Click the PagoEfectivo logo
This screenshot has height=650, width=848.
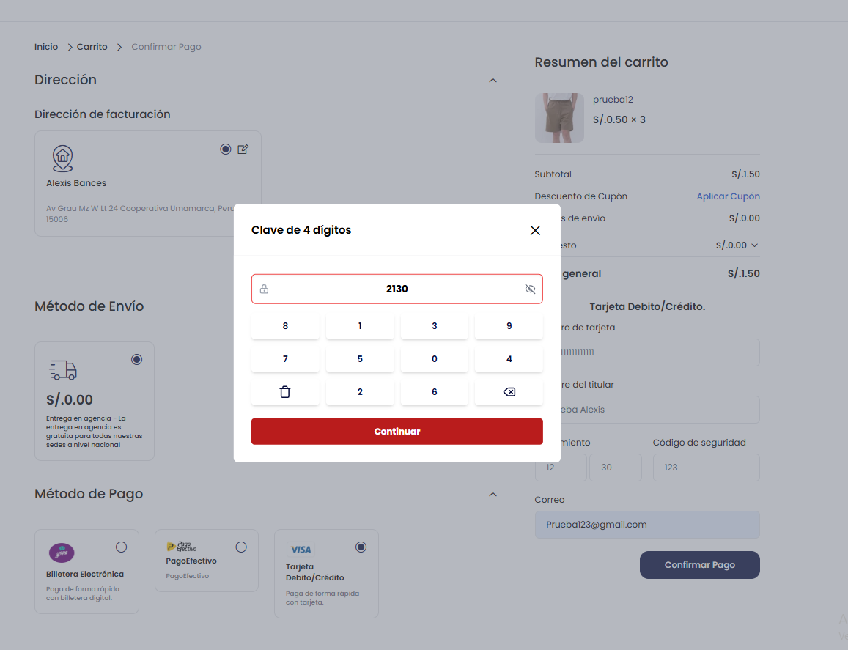tap(181, 546)
